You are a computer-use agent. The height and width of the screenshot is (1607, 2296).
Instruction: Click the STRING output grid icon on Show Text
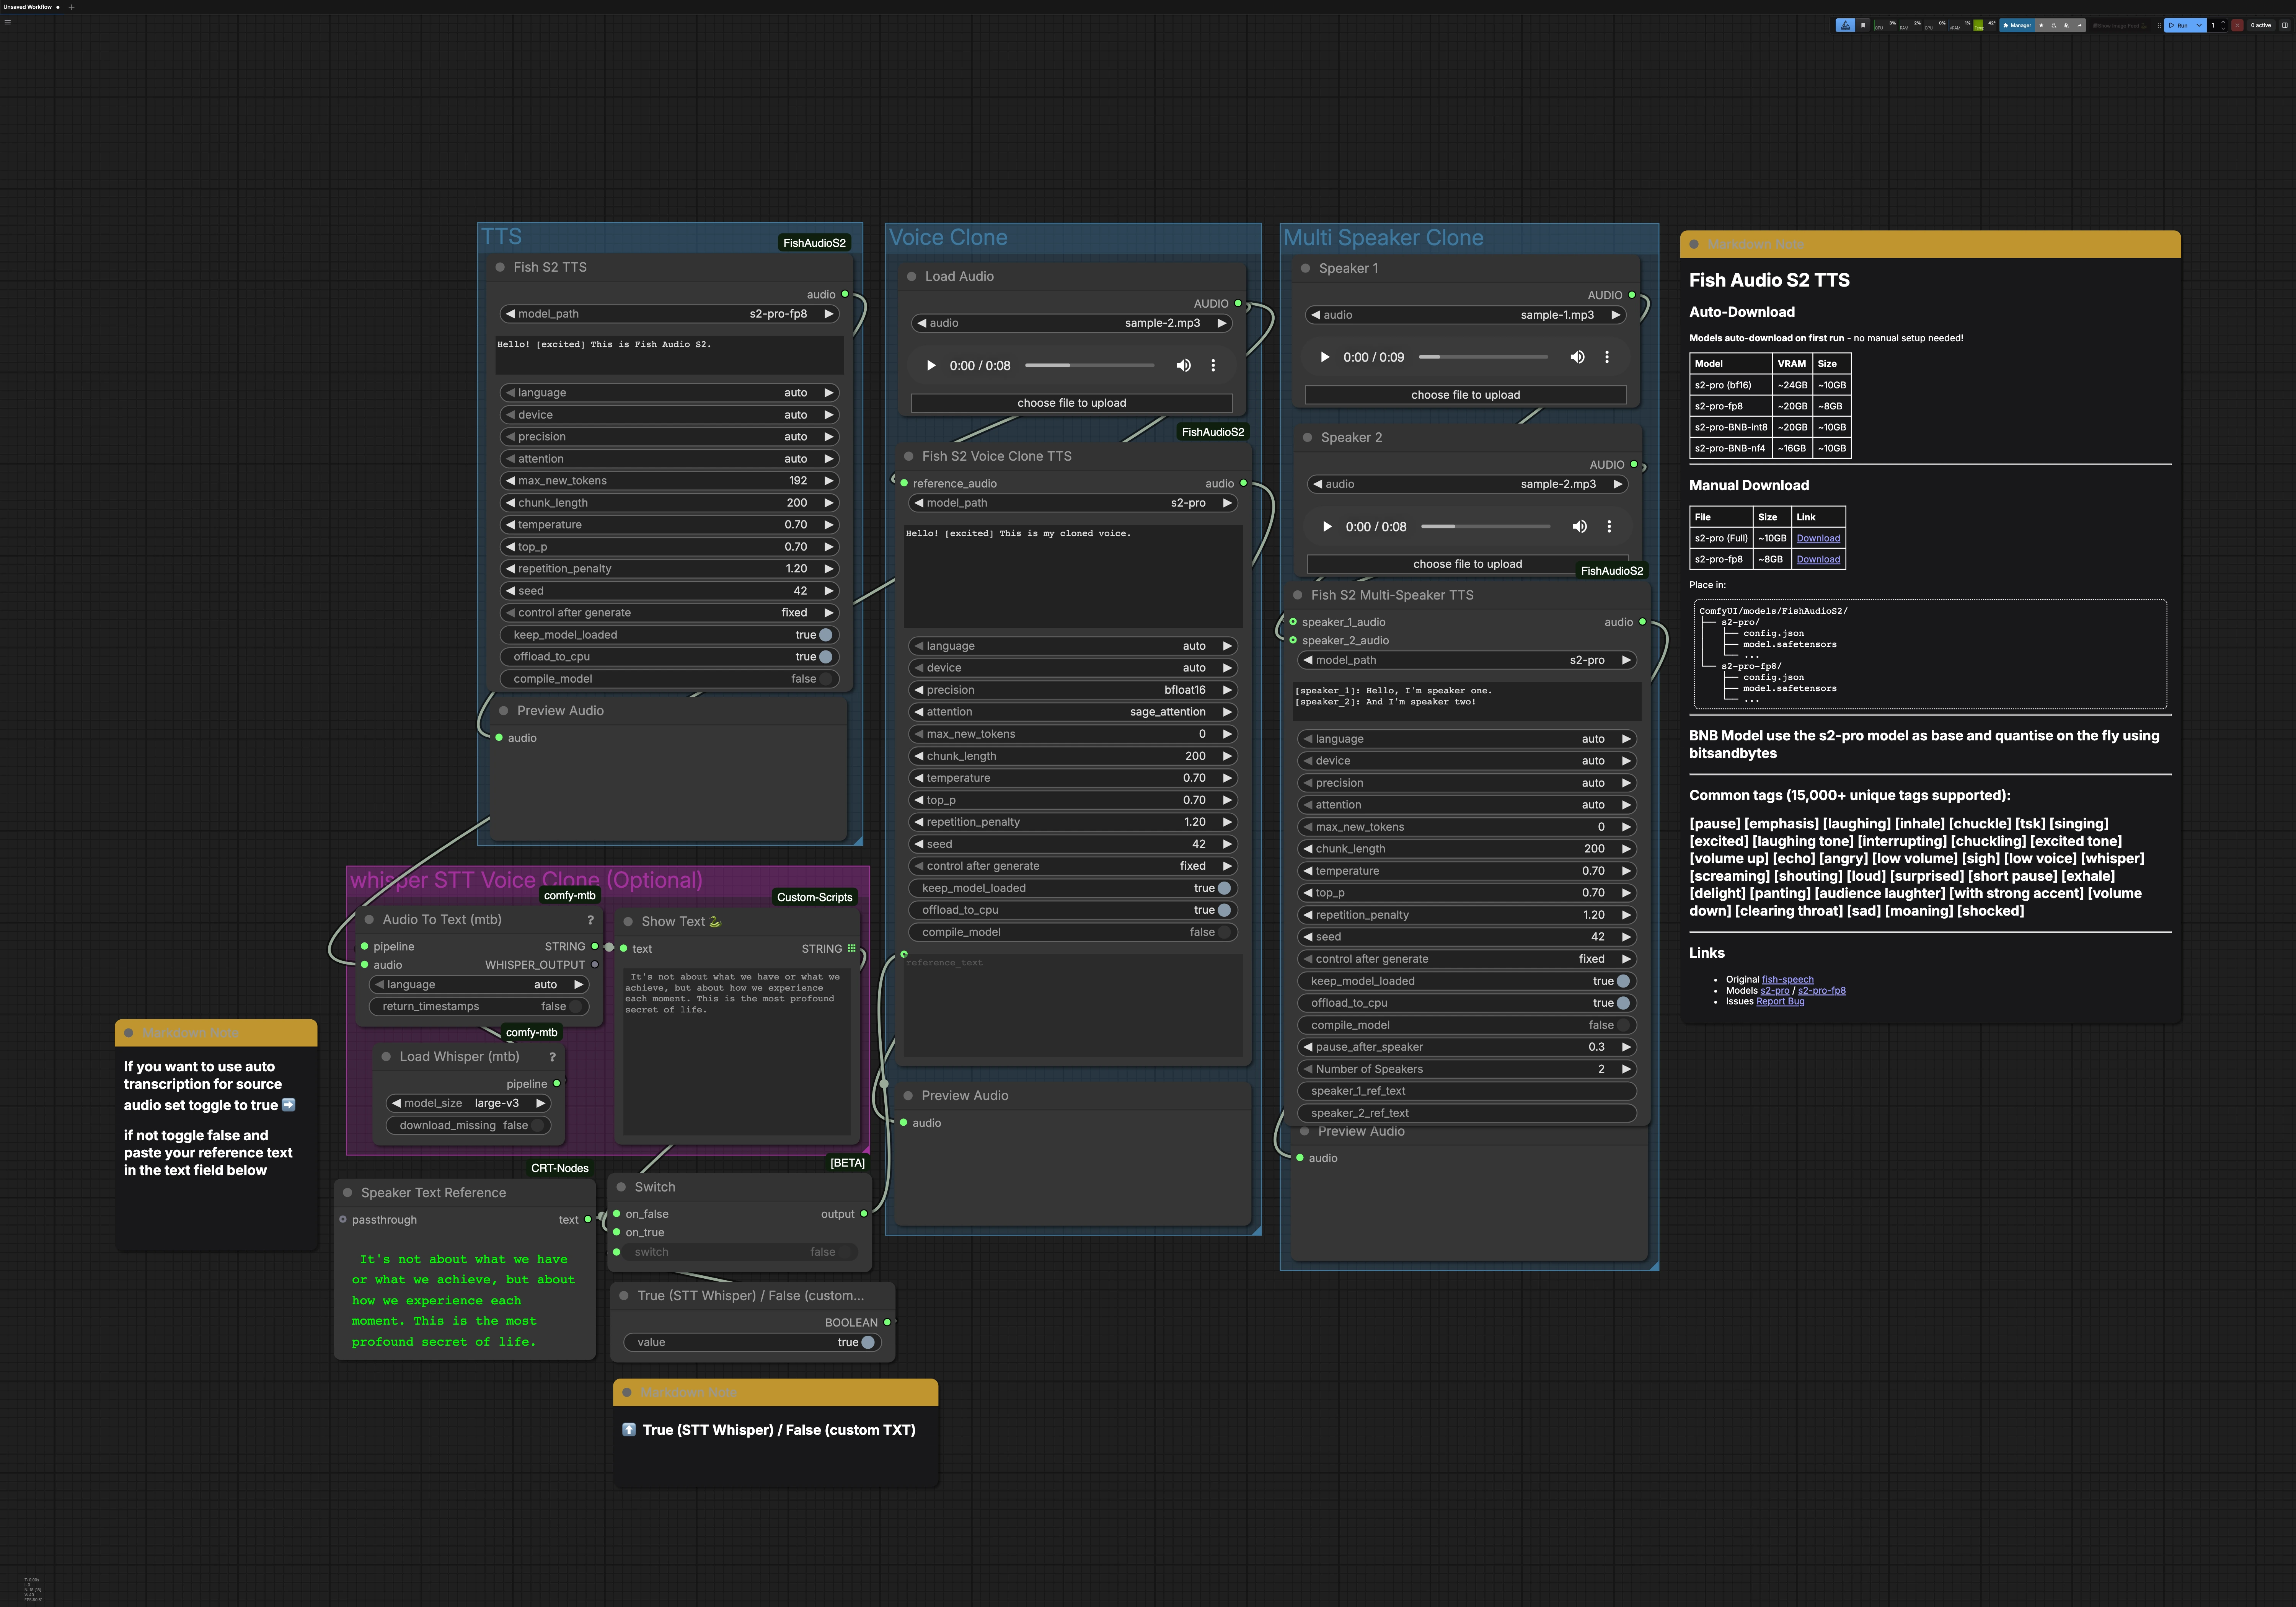tap(851, 948)
